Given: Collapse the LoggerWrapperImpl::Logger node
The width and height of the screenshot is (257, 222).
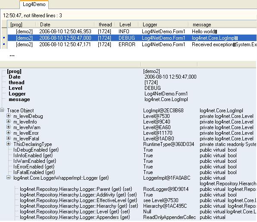Looking at the screenshot, I should [x=8, y=178].
